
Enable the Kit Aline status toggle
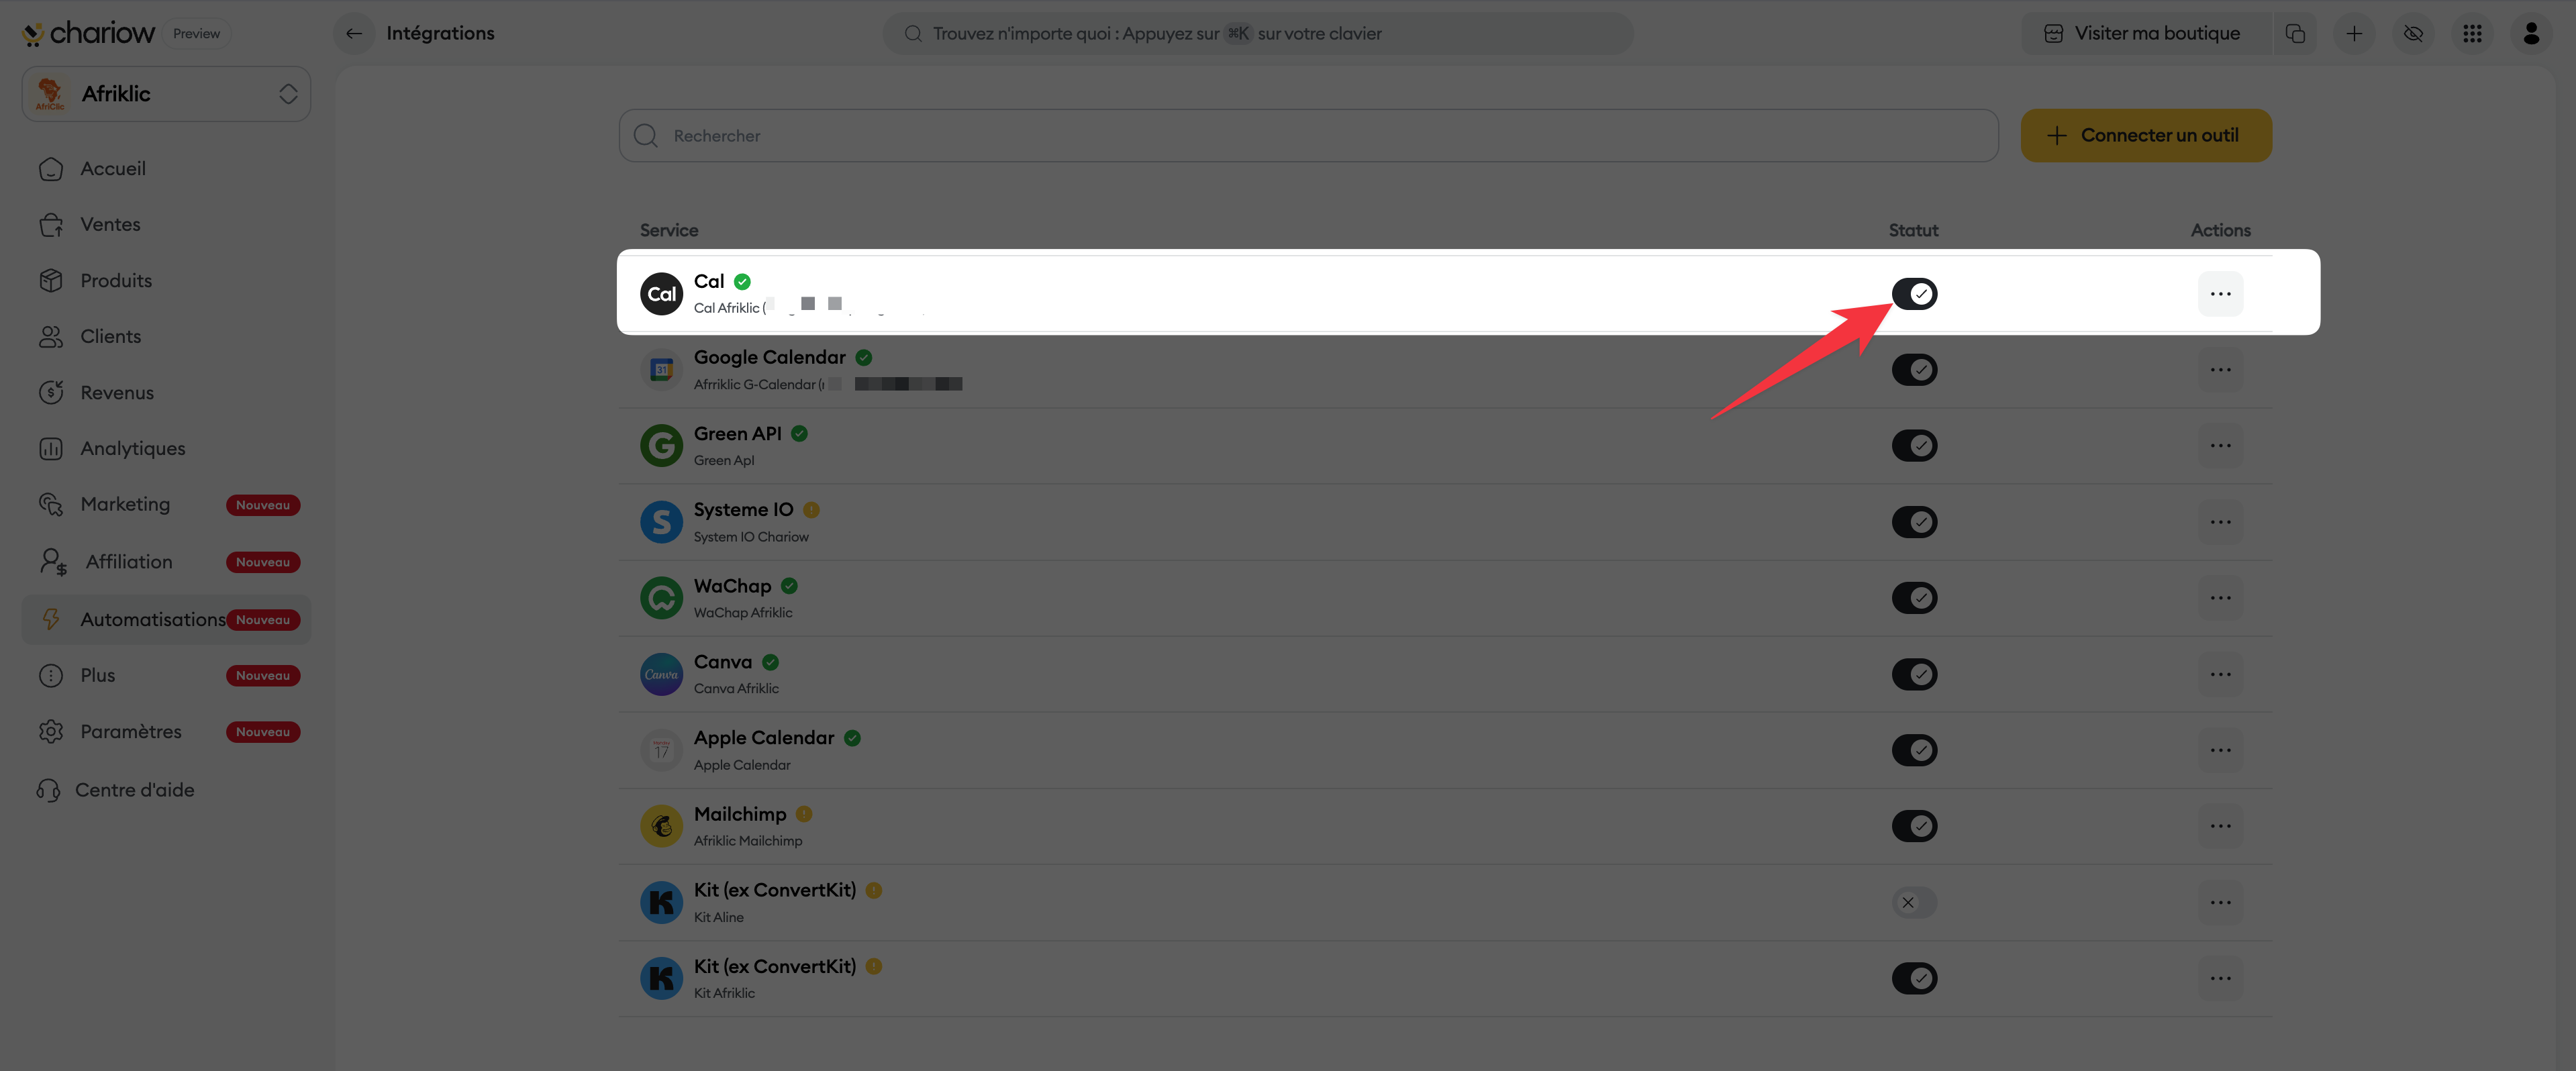[1914, 903]
